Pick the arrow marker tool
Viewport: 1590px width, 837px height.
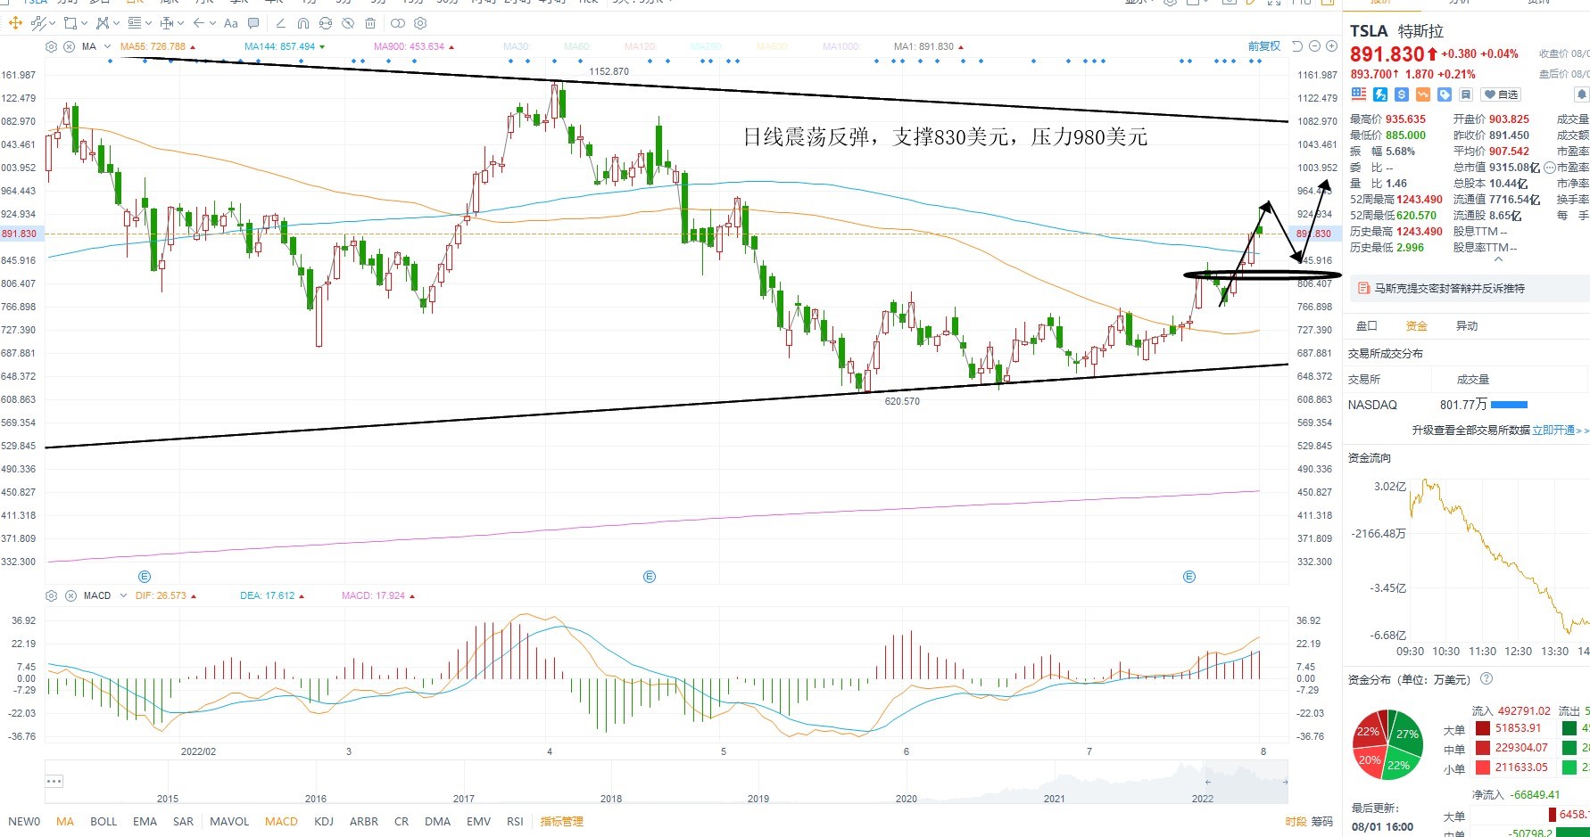coord(198,23)
